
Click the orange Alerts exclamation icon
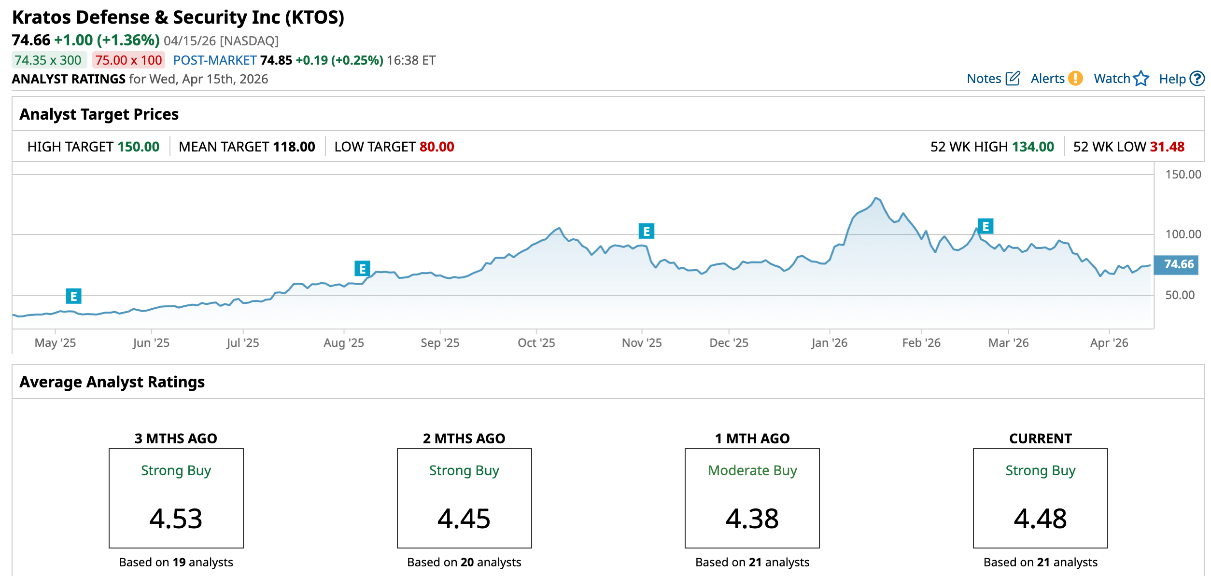point(1075,78)
